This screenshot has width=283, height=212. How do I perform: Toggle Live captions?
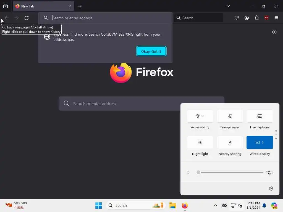click(260, 116)
